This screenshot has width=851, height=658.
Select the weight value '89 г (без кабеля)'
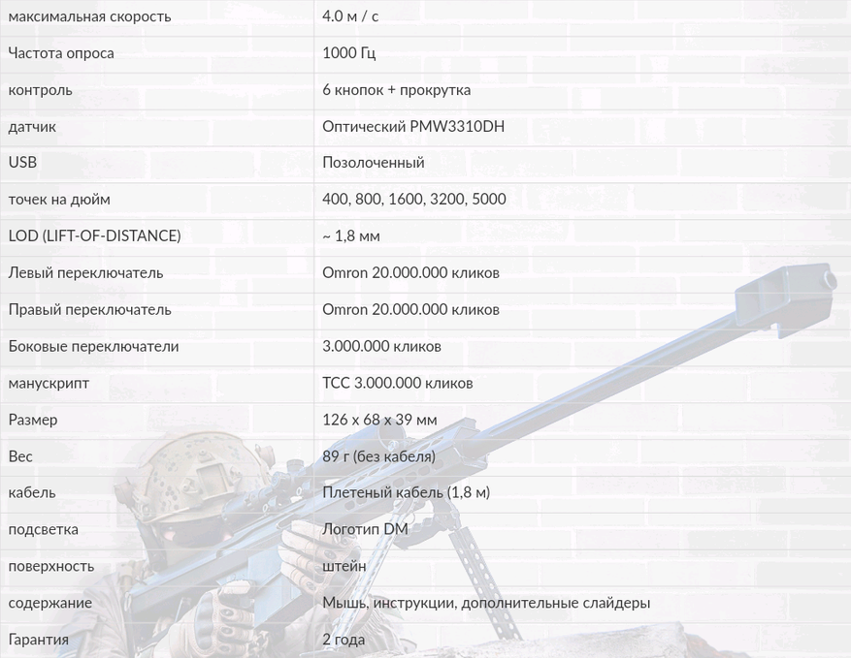coord(378,456)
